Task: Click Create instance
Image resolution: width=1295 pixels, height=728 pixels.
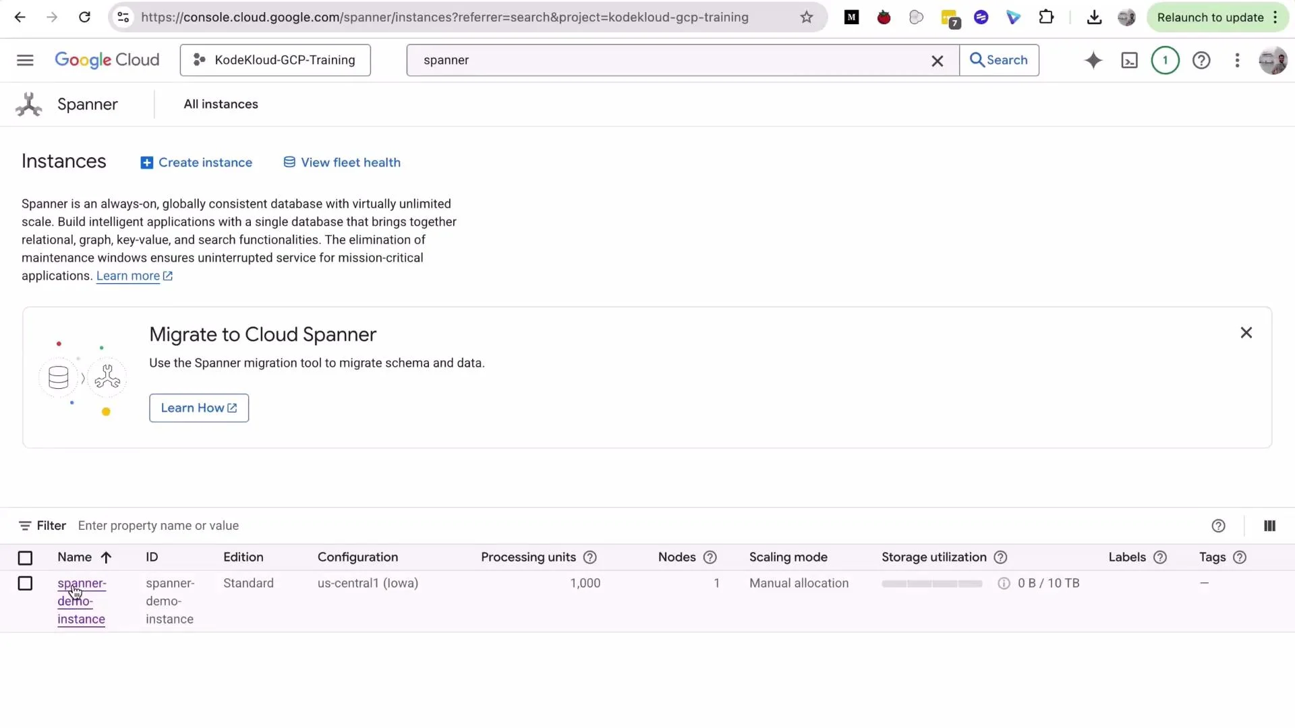Action: point(196,162)
